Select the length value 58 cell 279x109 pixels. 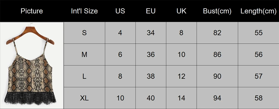tap(259, 98)
